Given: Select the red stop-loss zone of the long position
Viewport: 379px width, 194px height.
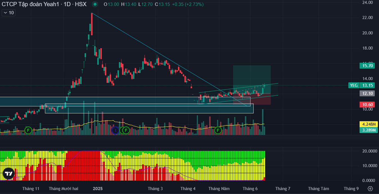Looking at the screenshot, I should click(x=252, y=99).
